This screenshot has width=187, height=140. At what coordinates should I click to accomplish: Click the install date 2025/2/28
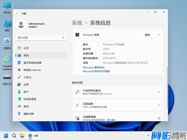coord(108,53)
